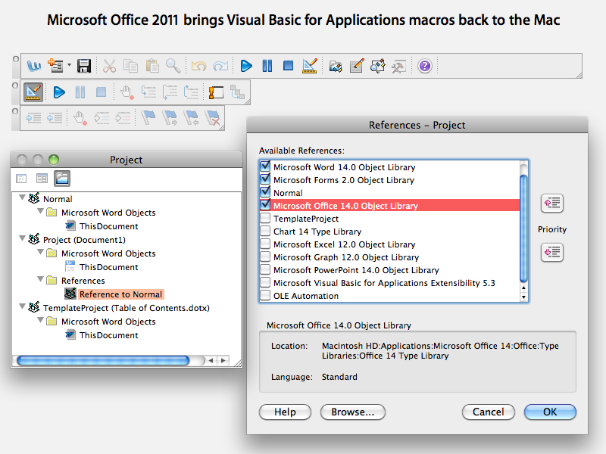
Task: Select Reference to Normal tree item
Action: coord(120,294)
